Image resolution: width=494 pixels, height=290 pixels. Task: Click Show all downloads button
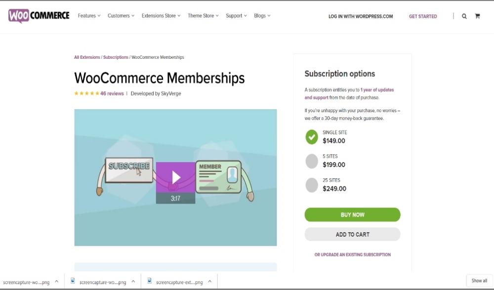point(479,281)
